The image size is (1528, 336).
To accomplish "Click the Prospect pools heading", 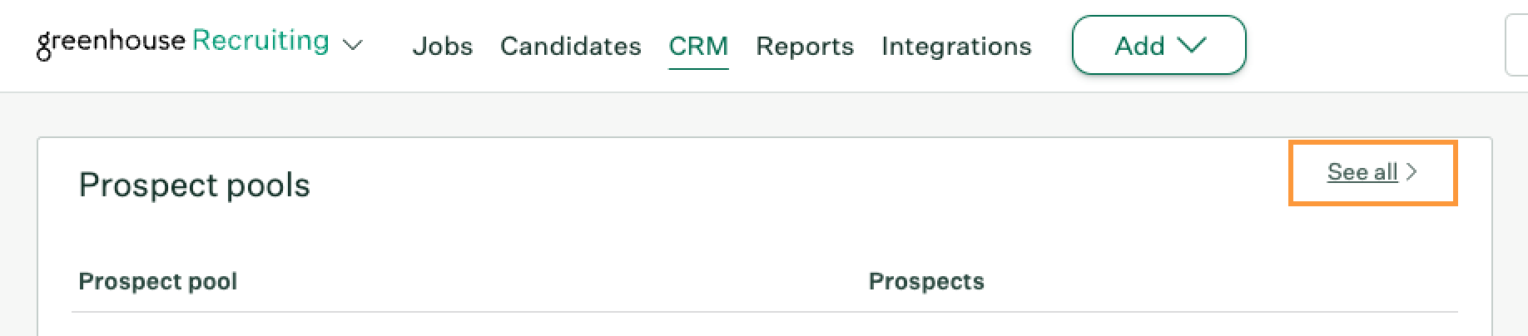I will (x=194, y=185).
